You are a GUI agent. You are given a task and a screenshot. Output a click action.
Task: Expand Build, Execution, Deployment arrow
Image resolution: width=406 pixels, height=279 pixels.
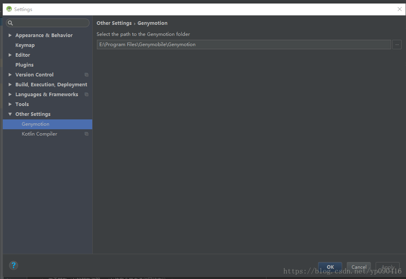point(10,84)
